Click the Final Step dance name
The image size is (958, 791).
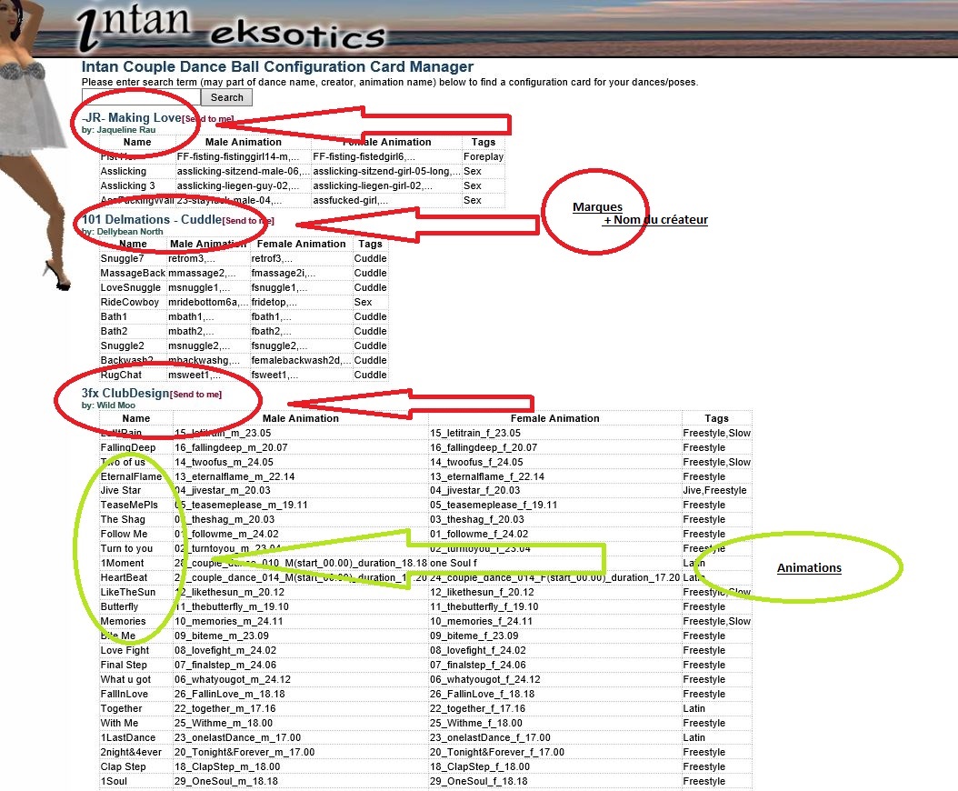click(124, 665)
